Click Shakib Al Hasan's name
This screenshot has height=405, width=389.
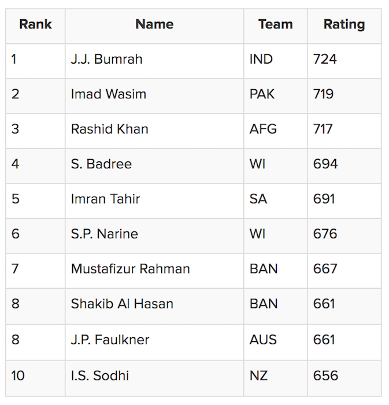click(122, 304)
